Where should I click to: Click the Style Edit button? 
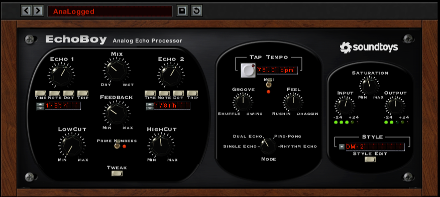coord(370,159)
